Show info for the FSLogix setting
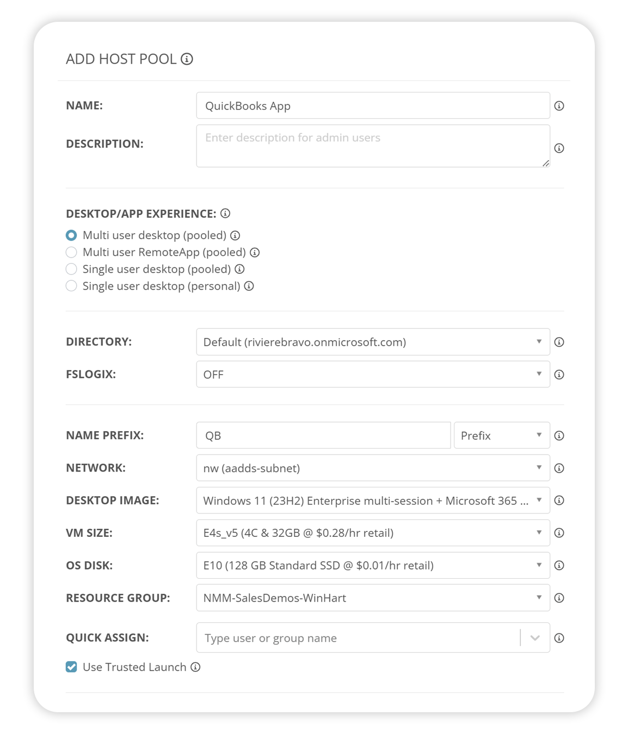 point(559,375)
